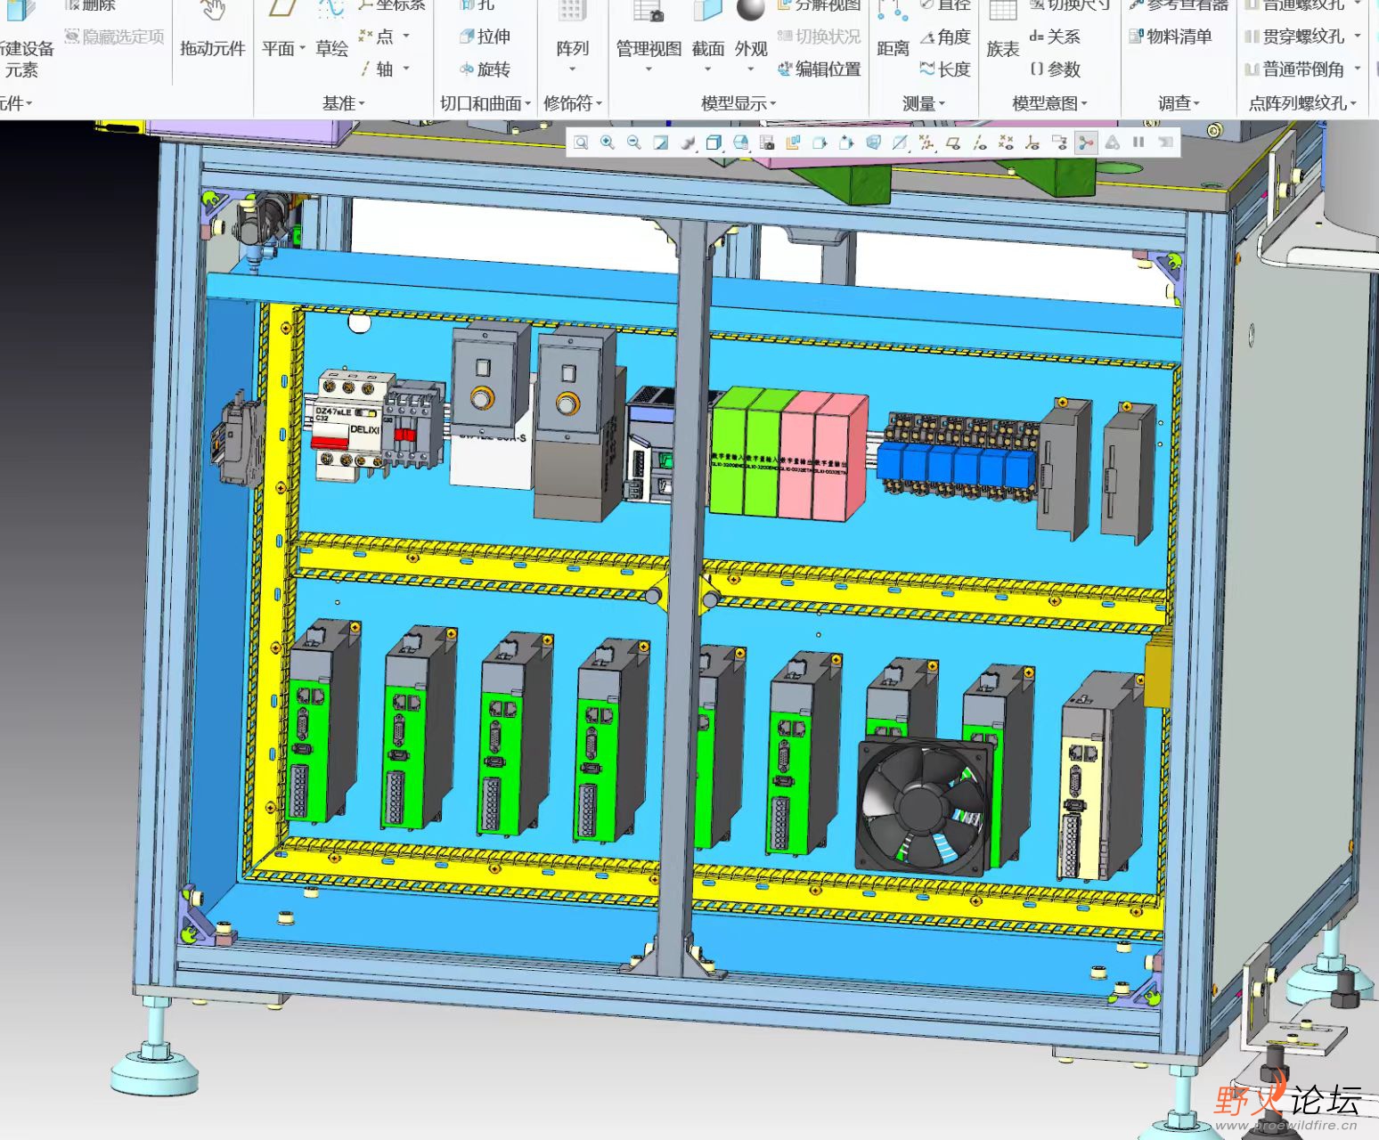The image size is (1379, 1140).
Task: Select the Zoom In tool
Action: (608, 142)
